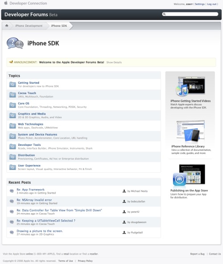Image resolution: width=223 pixels, height=264 pixels.
Task: Click the Web Technologies folder icon
Action: coord(12,126)
